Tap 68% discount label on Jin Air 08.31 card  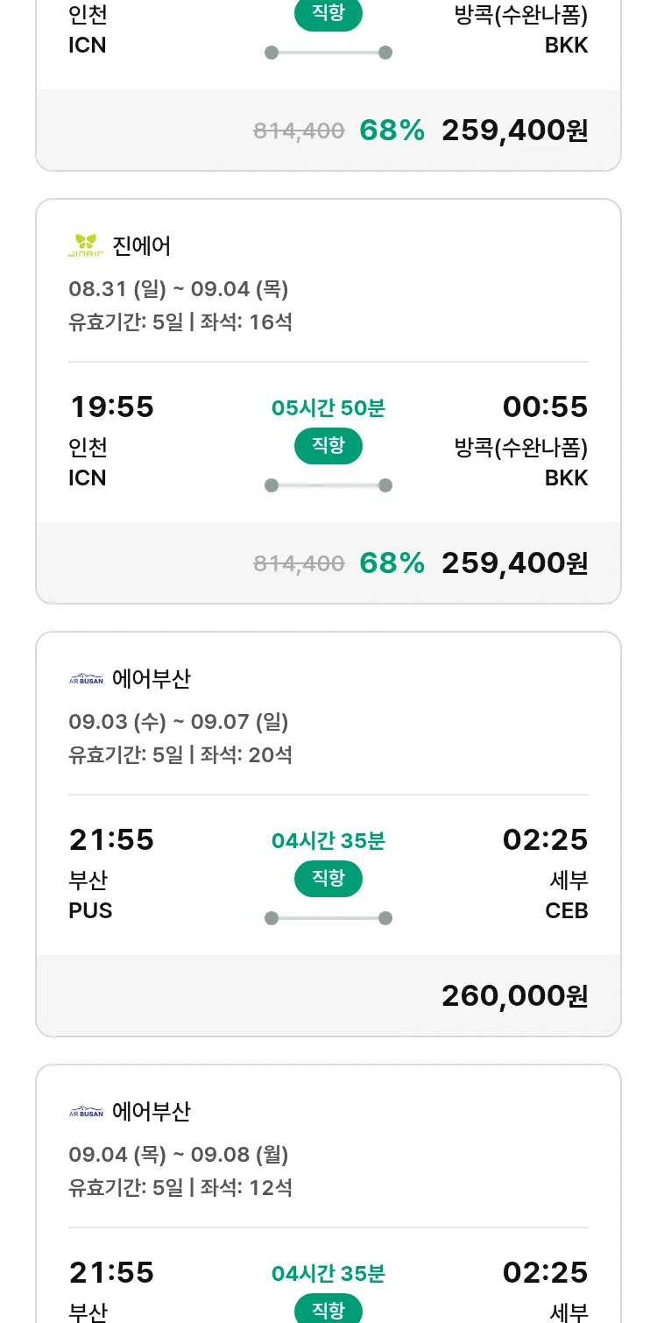click(392, 562)
